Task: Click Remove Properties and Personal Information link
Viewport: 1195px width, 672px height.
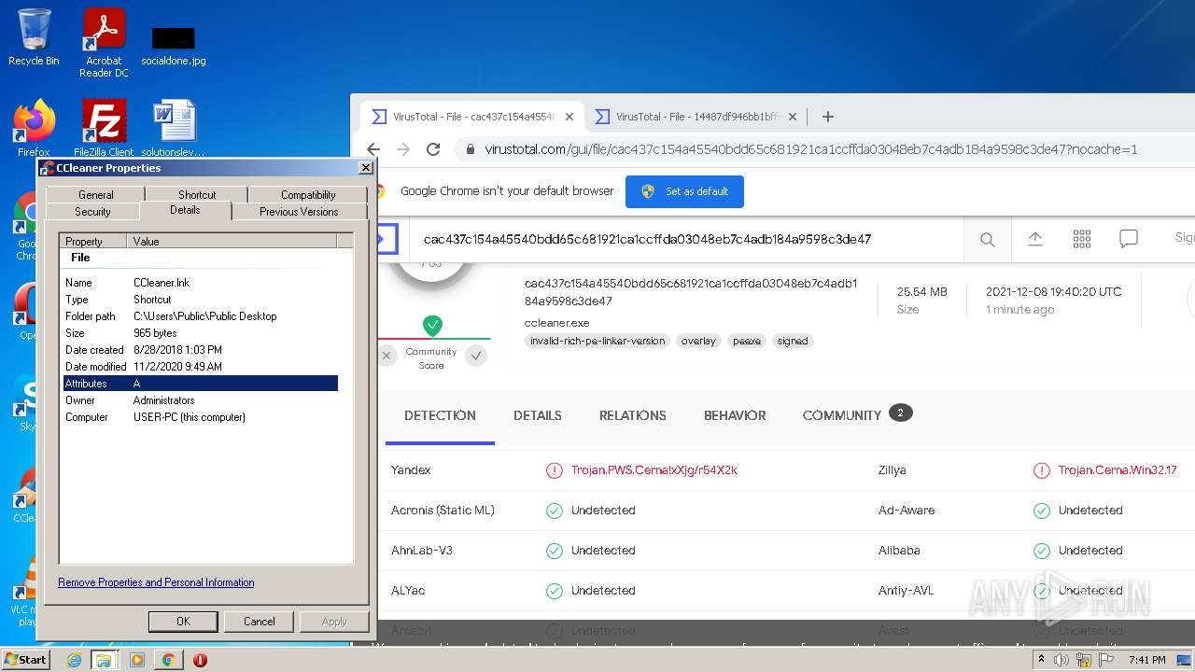Action: point(156,582)
